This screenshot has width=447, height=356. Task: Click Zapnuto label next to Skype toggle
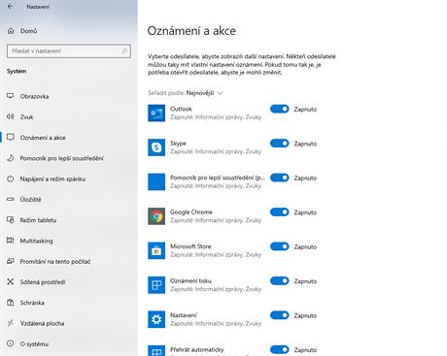tap(305, 144)
